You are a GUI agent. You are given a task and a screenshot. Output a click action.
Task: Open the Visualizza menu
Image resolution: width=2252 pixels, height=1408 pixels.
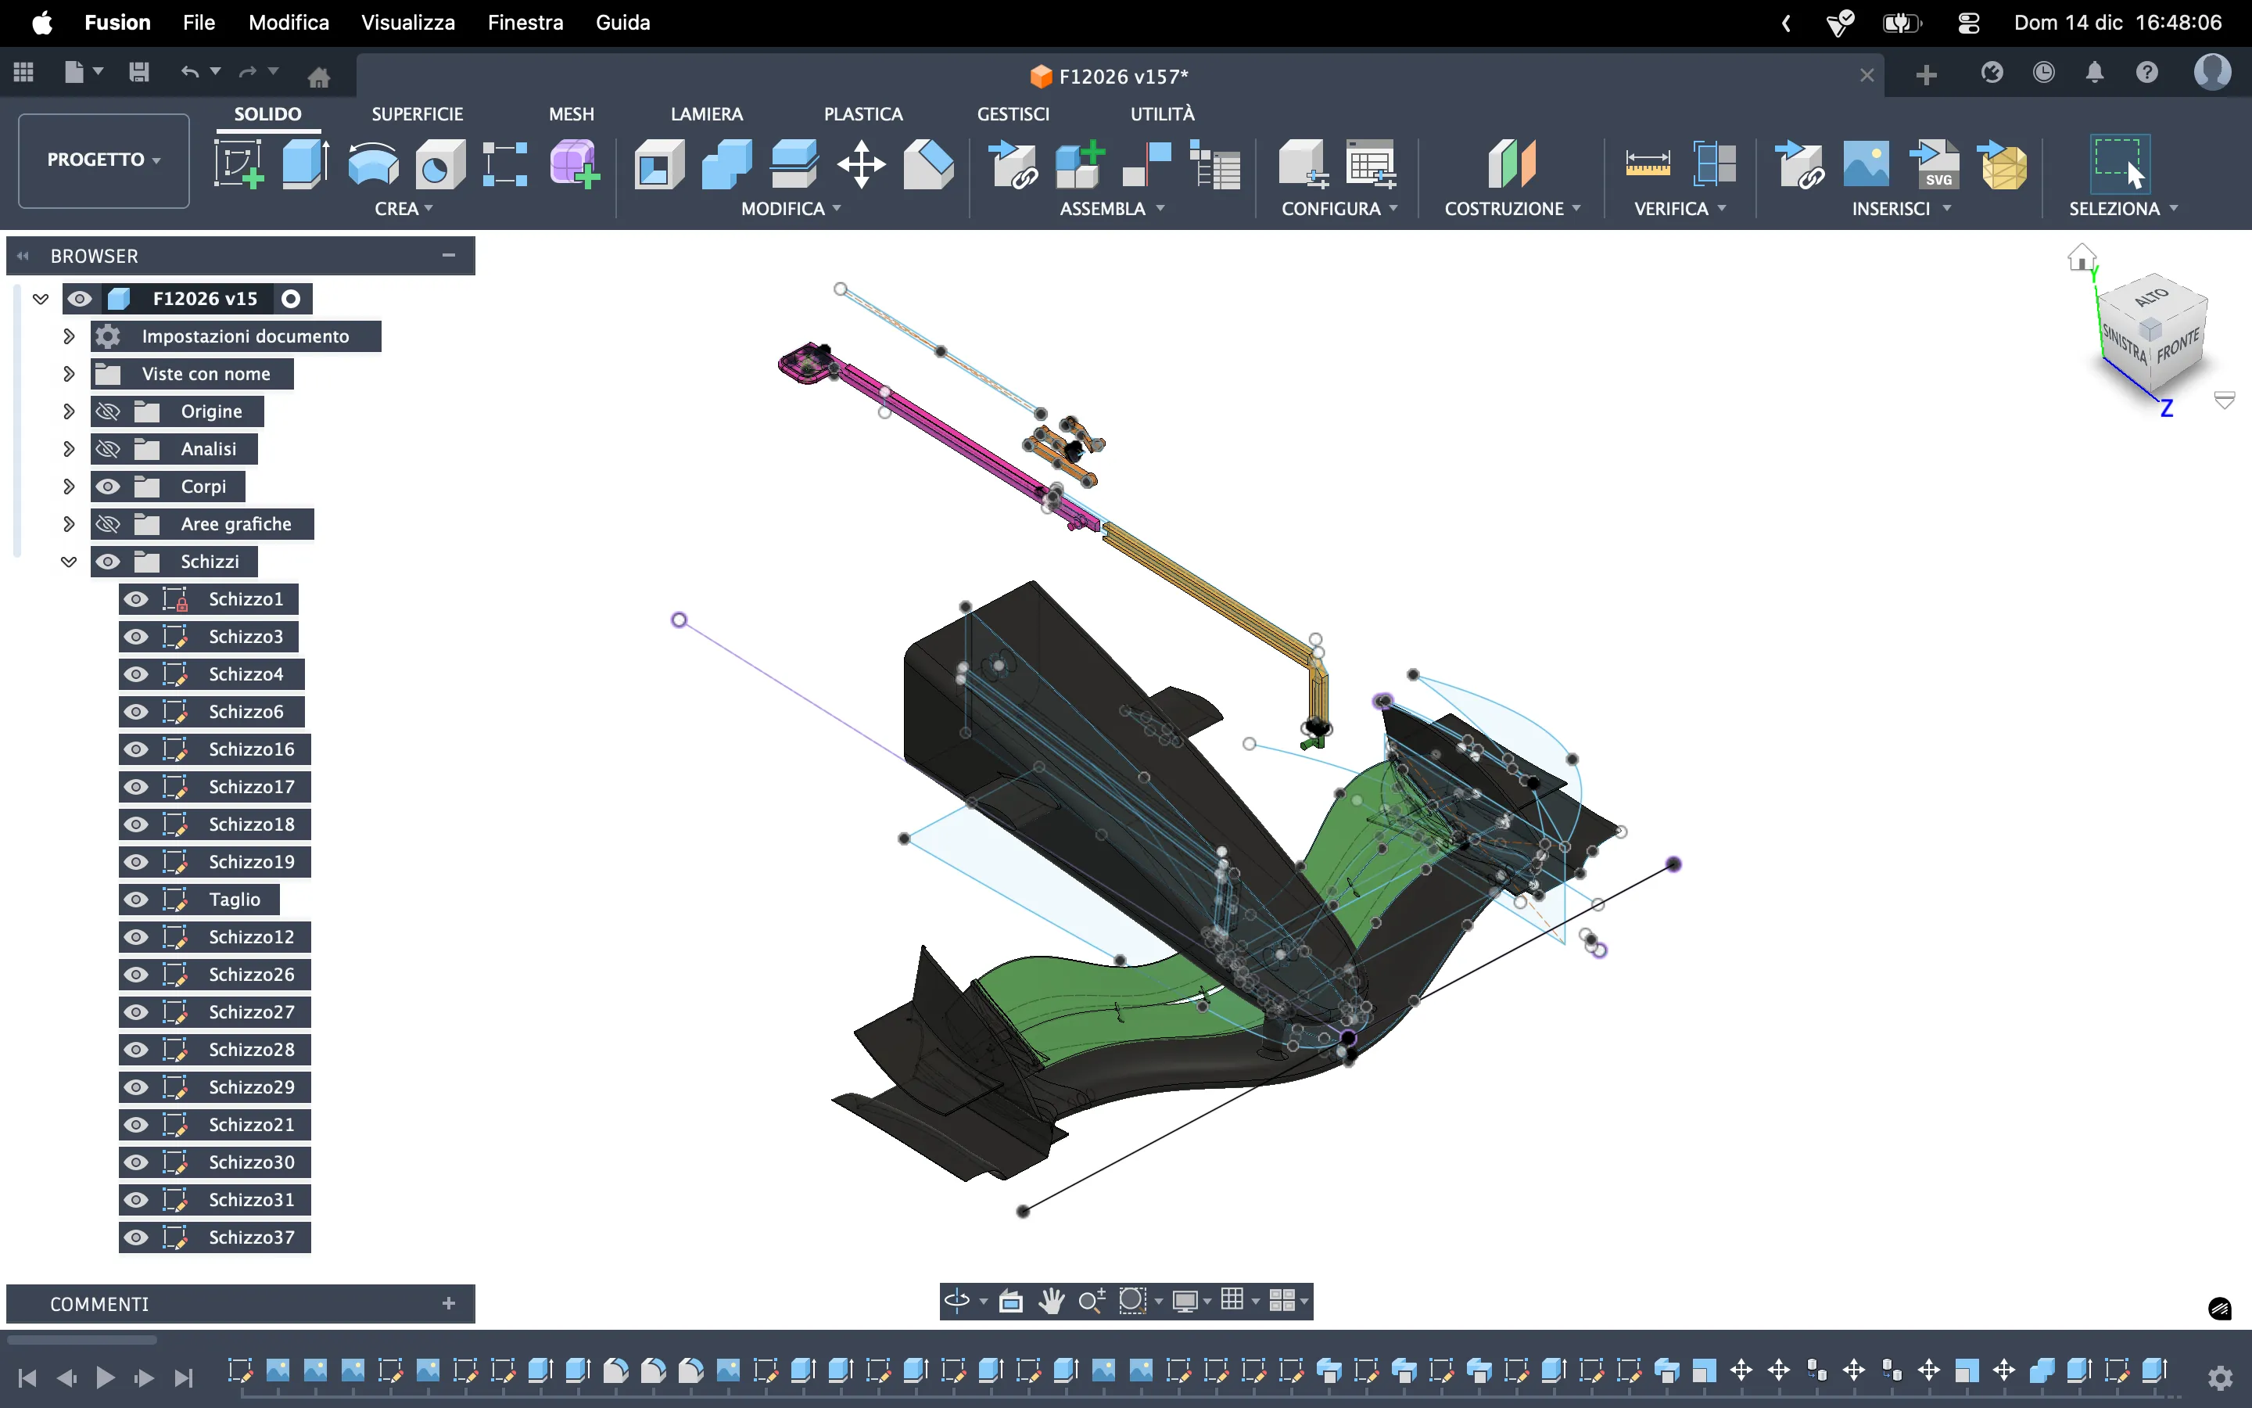click(407, 23)
